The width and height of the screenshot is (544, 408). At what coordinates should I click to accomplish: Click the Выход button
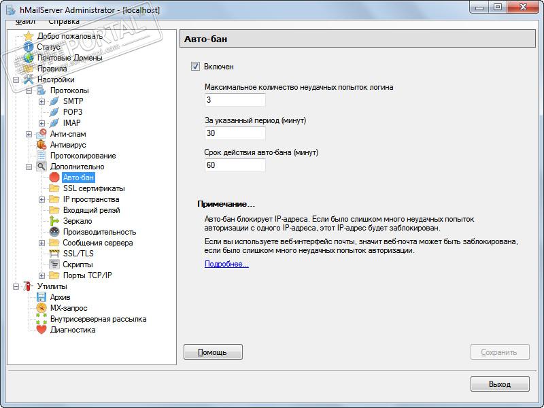pyautogui.click(x=500, y=384)
